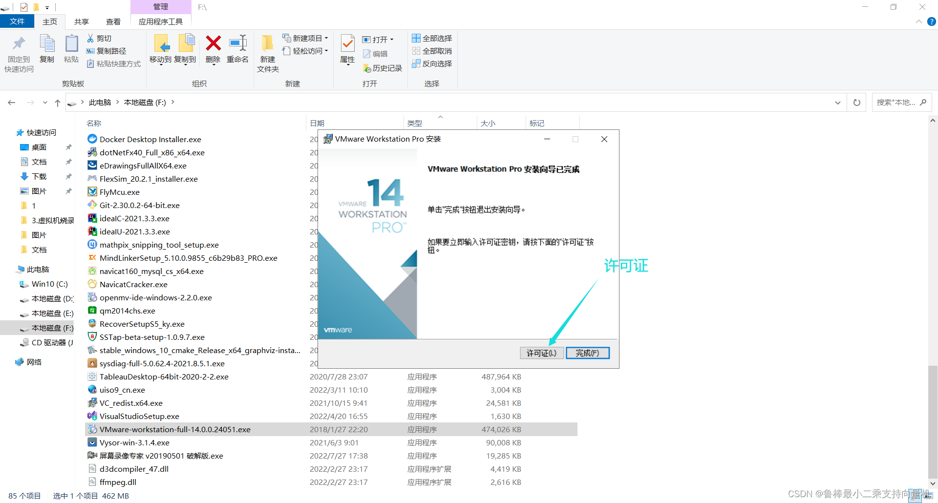
Task: Click the 许可证(L) button
Action: (x=542, y=353)
